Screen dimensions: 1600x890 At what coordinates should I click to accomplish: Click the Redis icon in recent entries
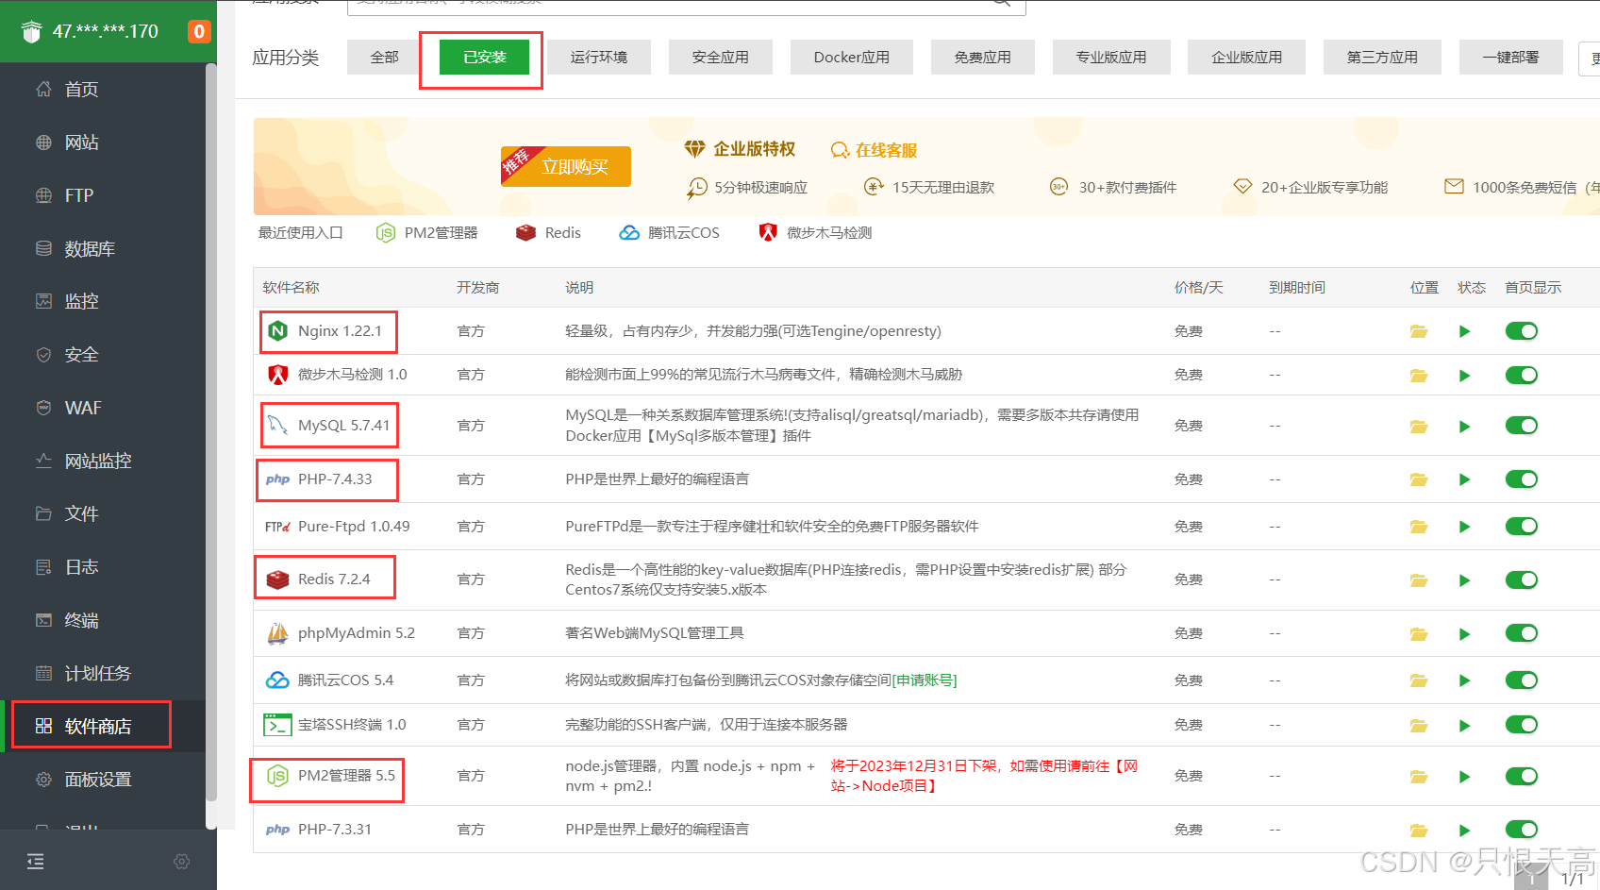(x=525, y=233)
